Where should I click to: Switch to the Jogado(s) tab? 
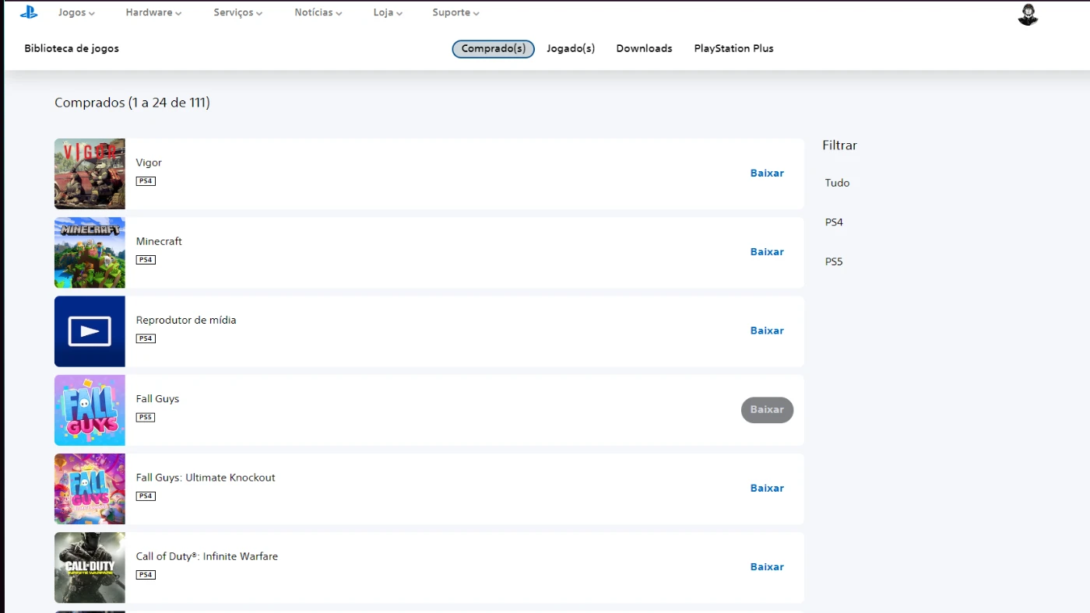pos(571,48)
